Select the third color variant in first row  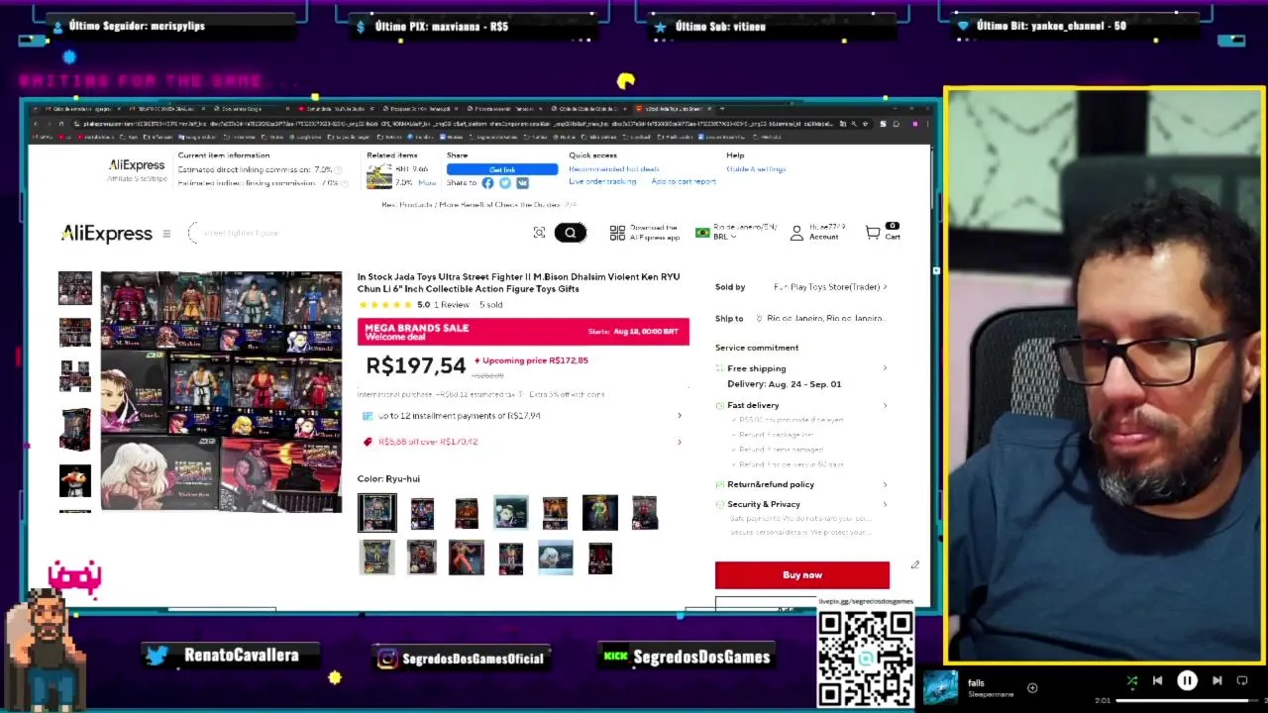(x=467, y=513)
